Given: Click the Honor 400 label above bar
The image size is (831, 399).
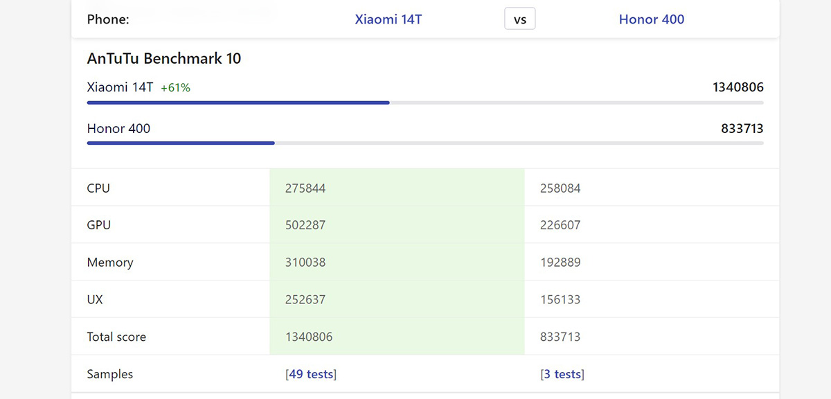Looking at the screenshot, I should coord(118,128).
